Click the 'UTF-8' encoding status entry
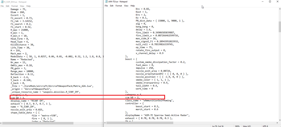The width and height of the screenshot is (281, 127). (266, 126)
